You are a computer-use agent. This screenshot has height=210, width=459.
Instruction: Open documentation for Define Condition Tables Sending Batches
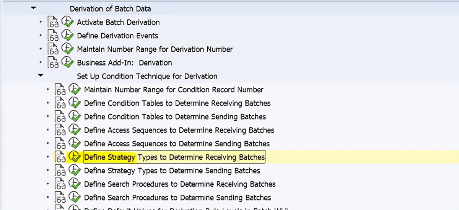coord(60,117)
